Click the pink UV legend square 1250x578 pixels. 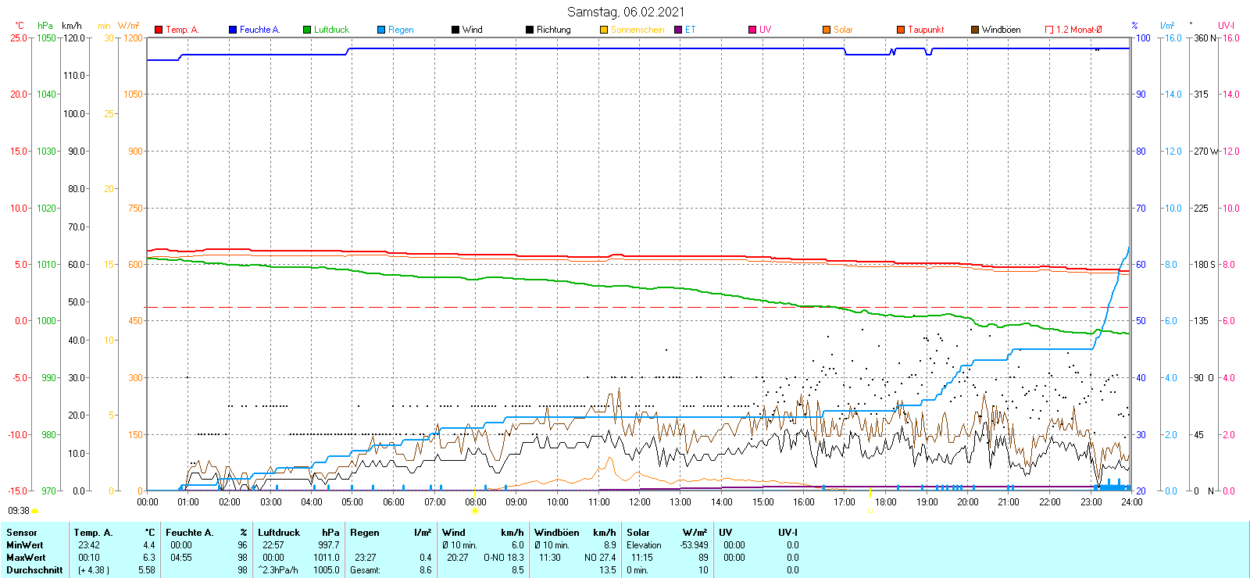coord(752,30)
